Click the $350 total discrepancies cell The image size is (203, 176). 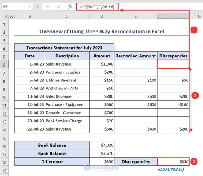pos(173,161)
